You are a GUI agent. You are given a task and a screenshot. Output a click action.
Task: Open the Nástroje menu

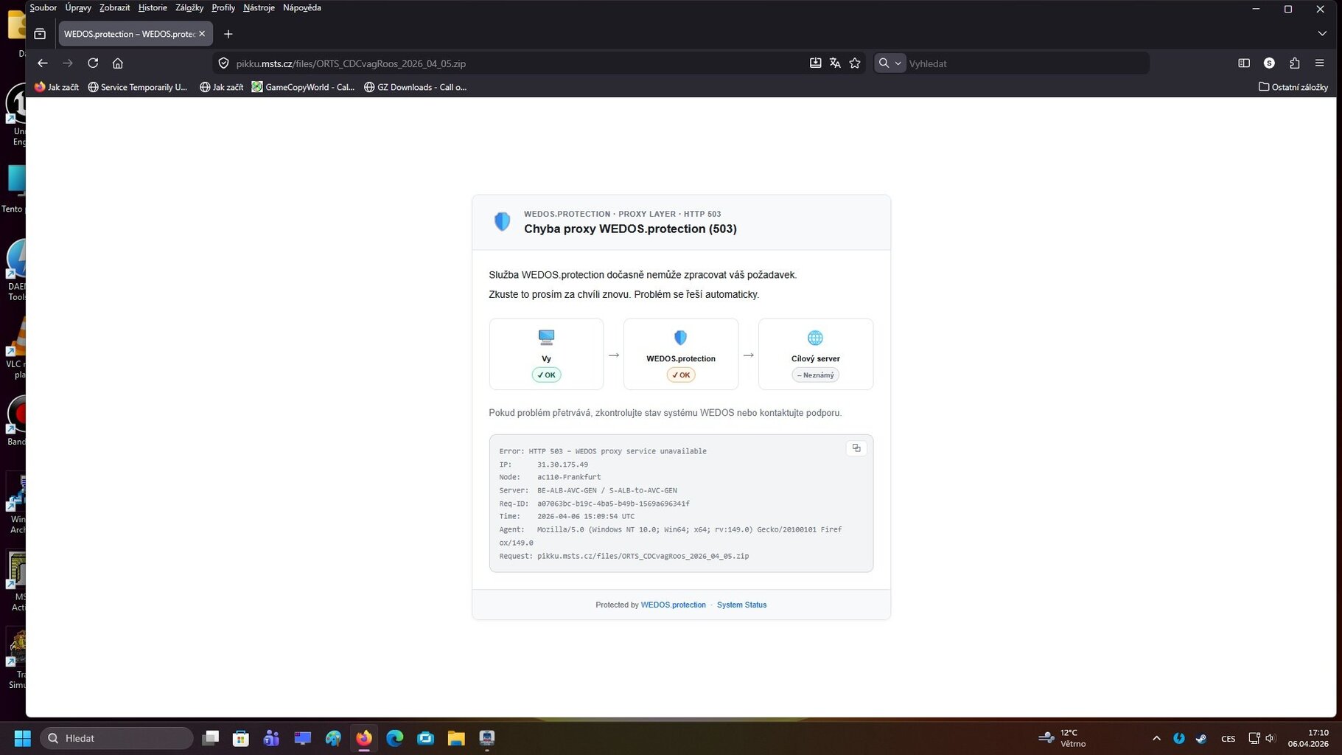click(x=259, y=7)
